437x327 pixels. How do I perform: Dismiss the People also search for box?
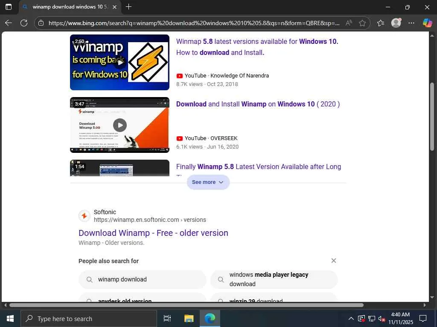334,261
